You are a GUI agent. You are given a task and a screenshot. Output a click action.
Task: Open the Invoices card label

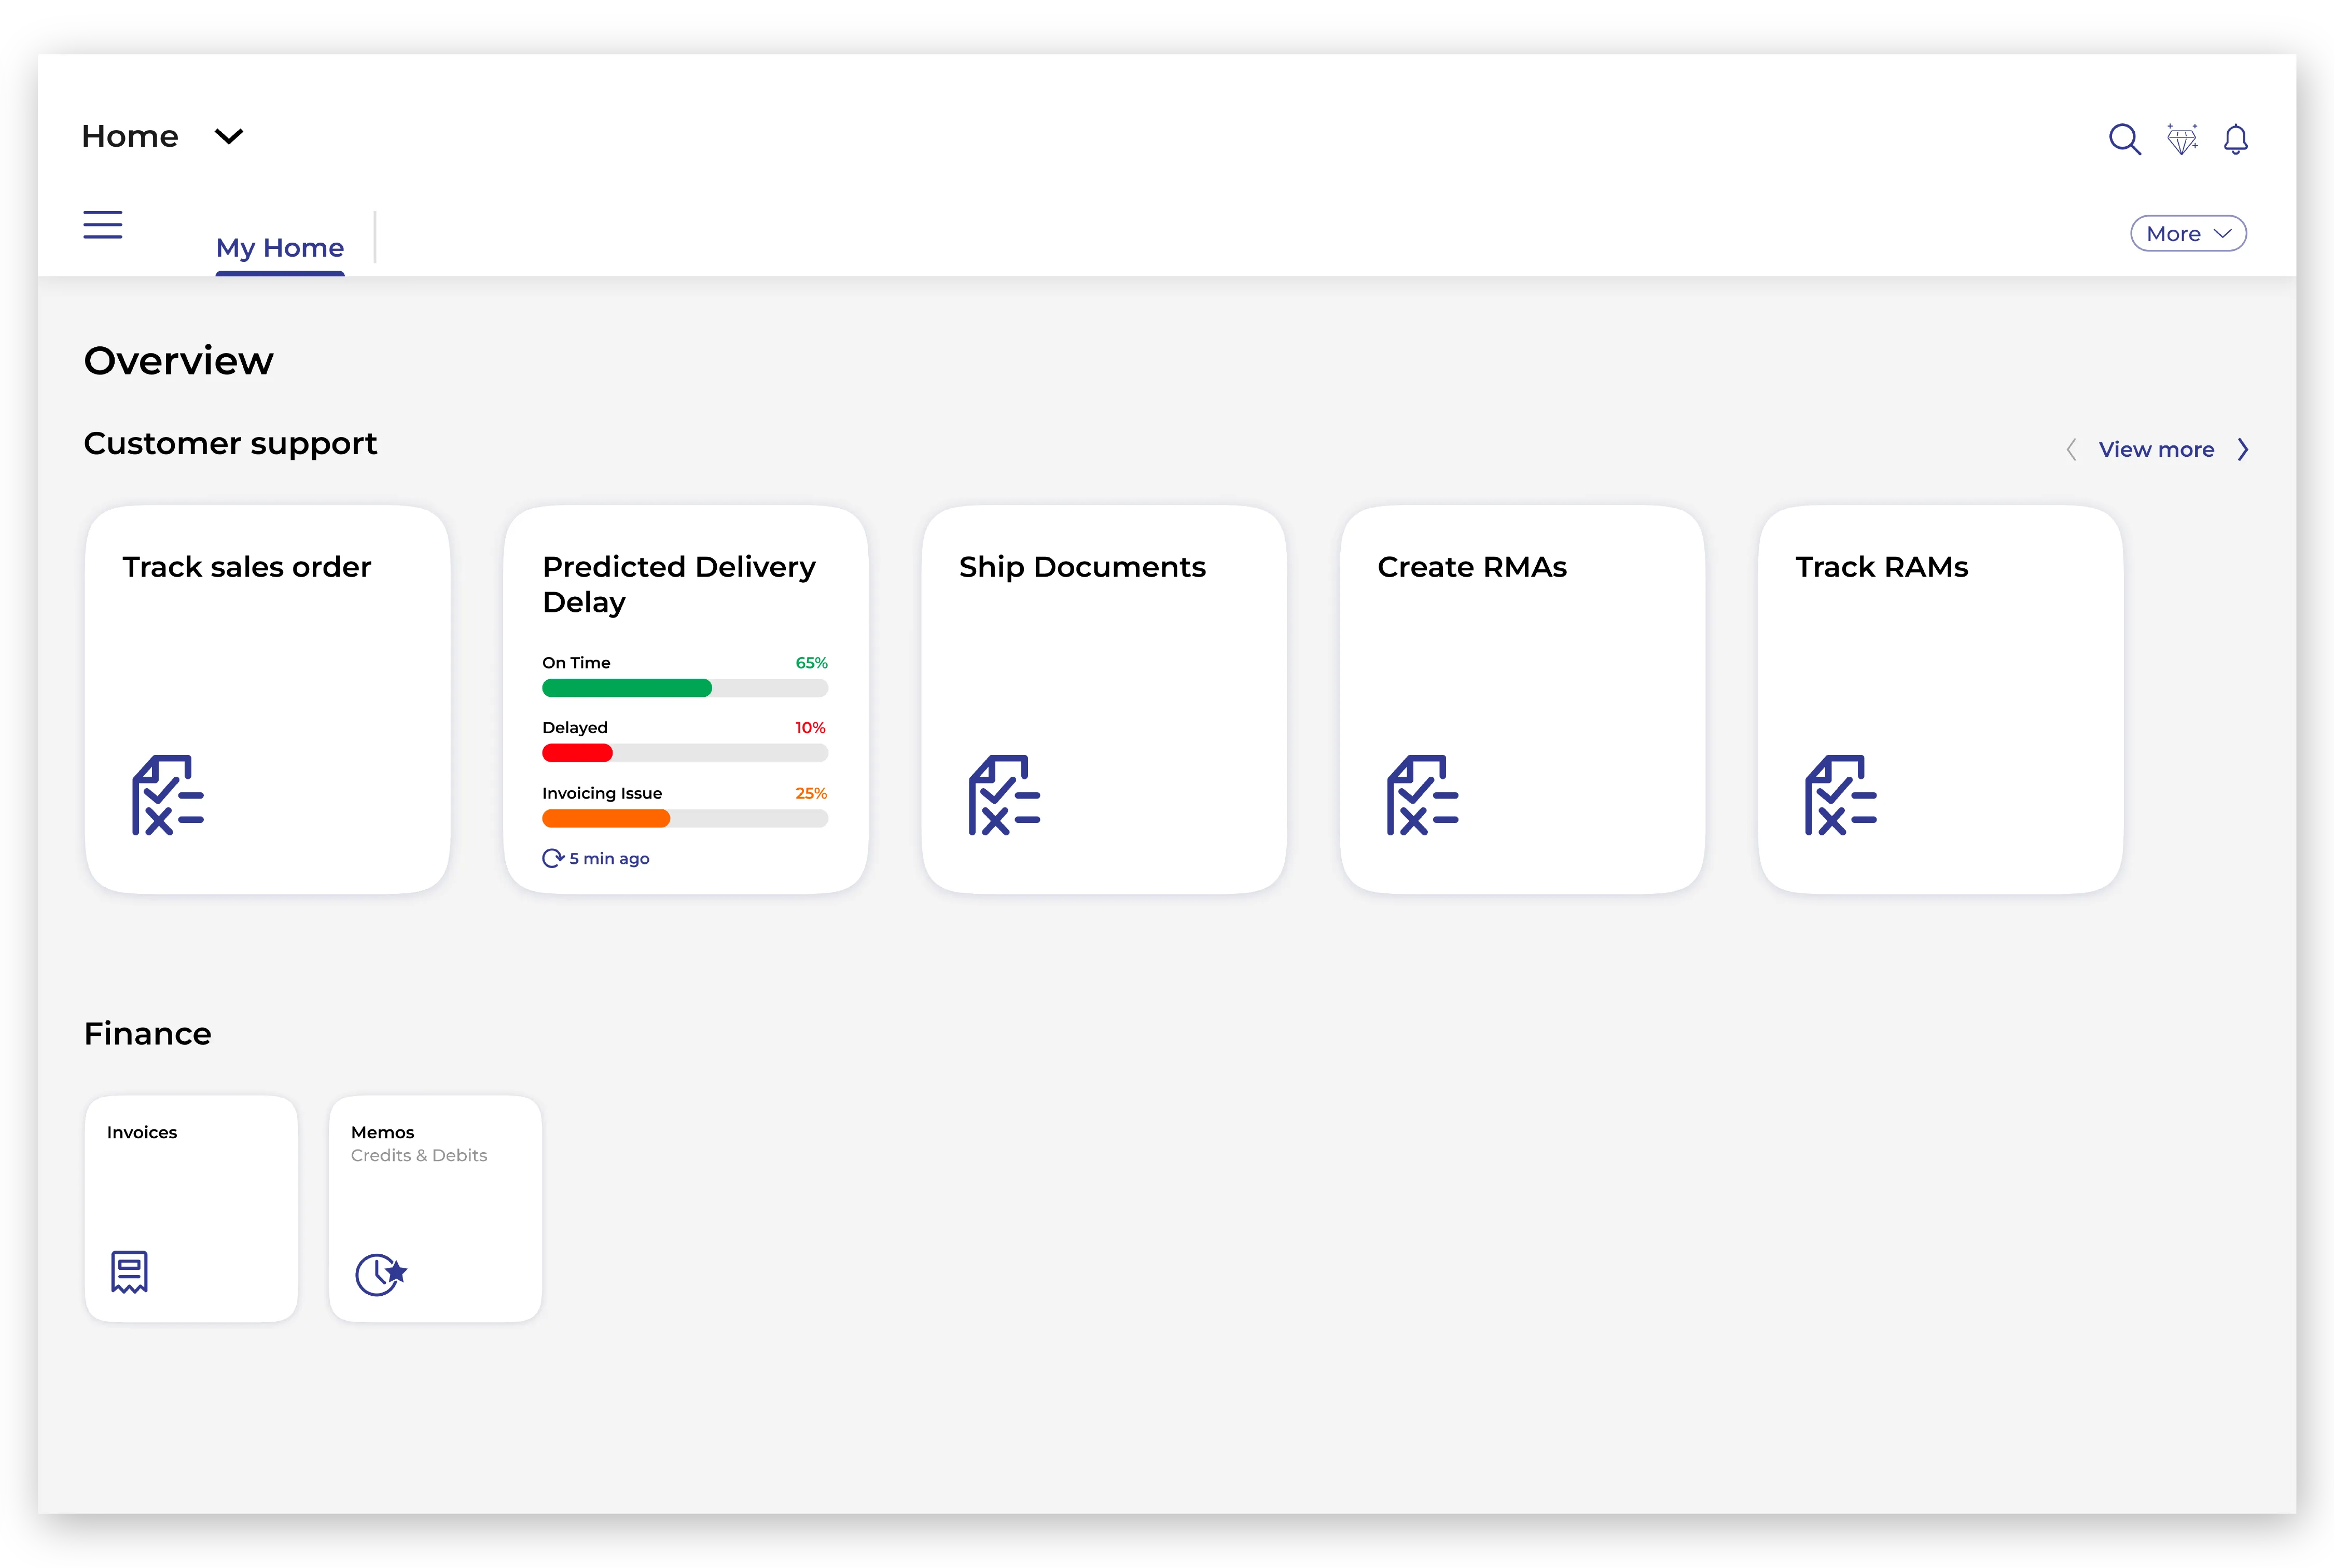tap(142, 1132)
